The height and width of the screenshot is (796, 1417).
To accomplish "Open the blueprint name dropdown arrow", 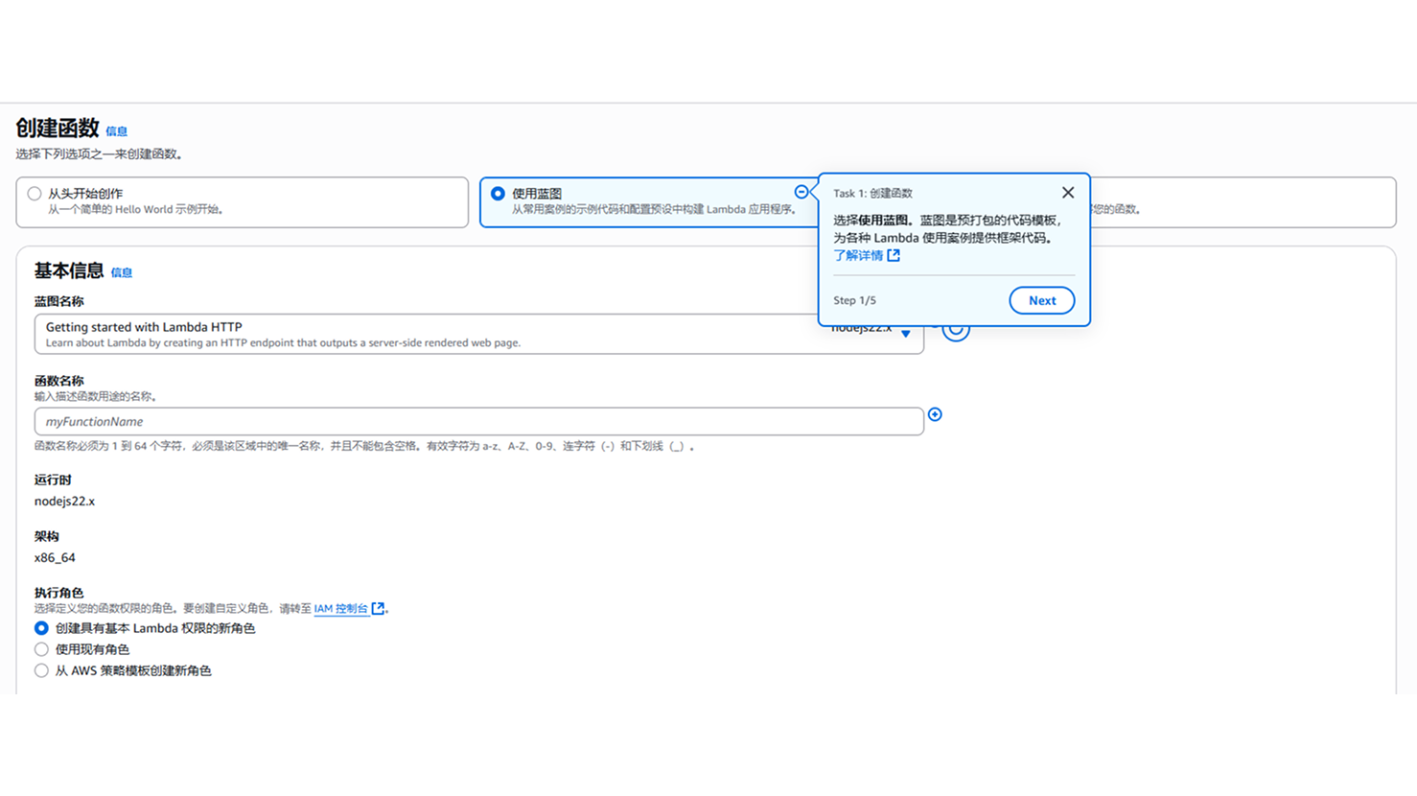I will click(x=905, y=334).
